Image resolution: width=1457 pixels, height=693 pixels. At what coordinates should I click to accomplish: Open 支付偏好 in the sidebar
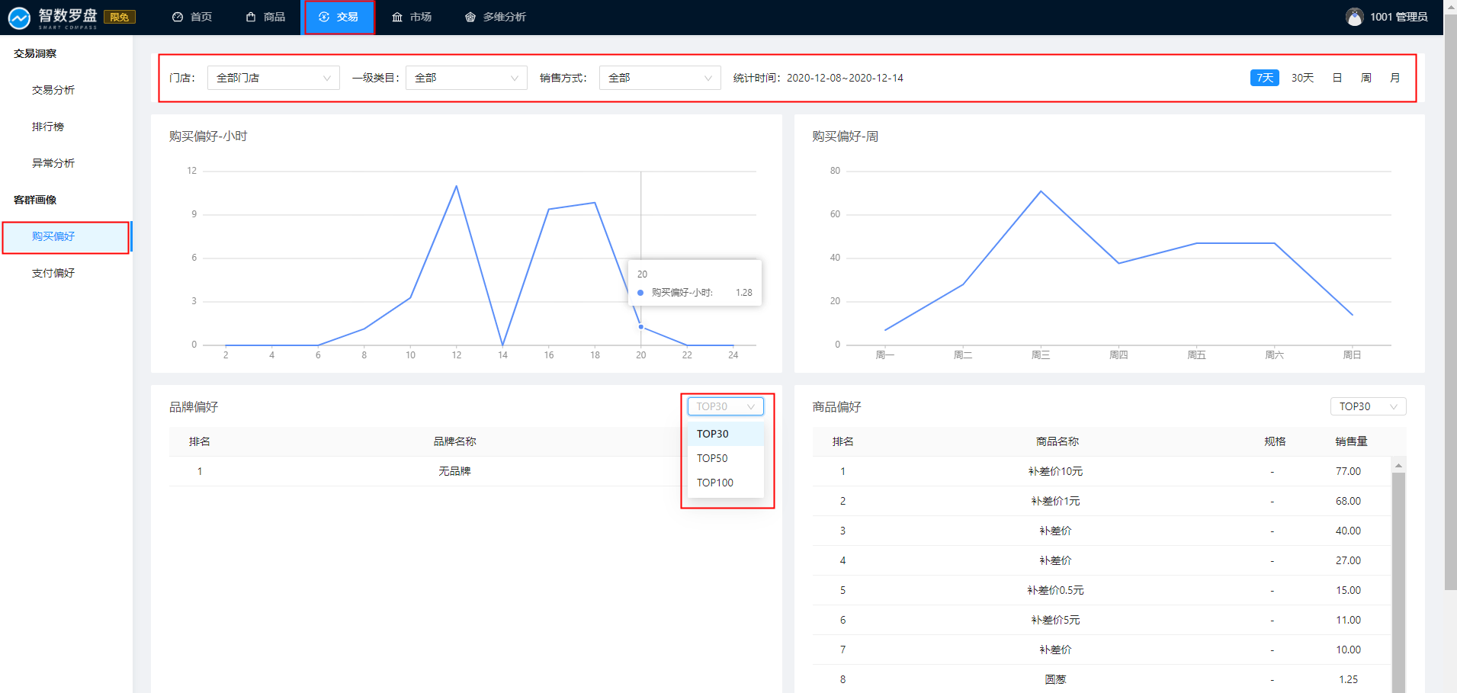point(53,273)
